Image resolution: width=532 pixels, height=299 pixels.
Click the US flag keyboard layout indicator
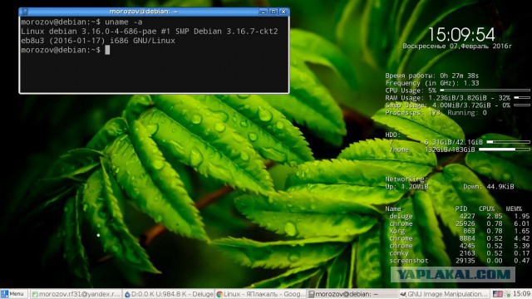coord(497,294)
